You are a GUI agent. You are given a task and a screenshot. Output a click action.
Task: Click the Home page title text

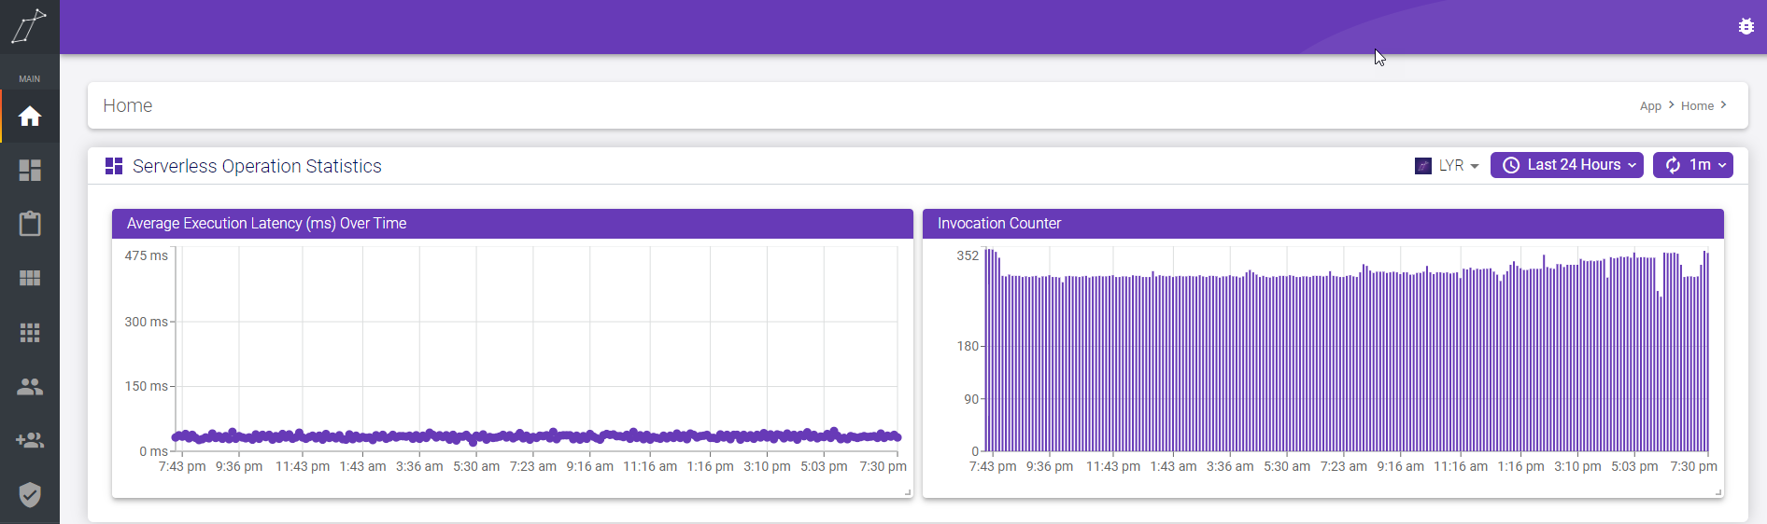[128, 106]
